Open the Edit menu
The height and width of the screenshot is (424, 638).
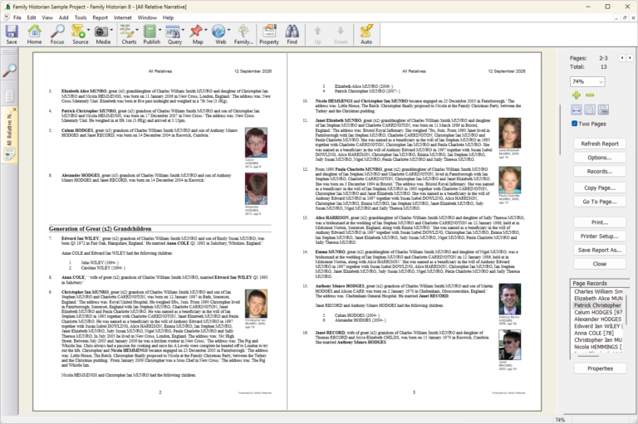pyautogui.click(x=32, y=17)
